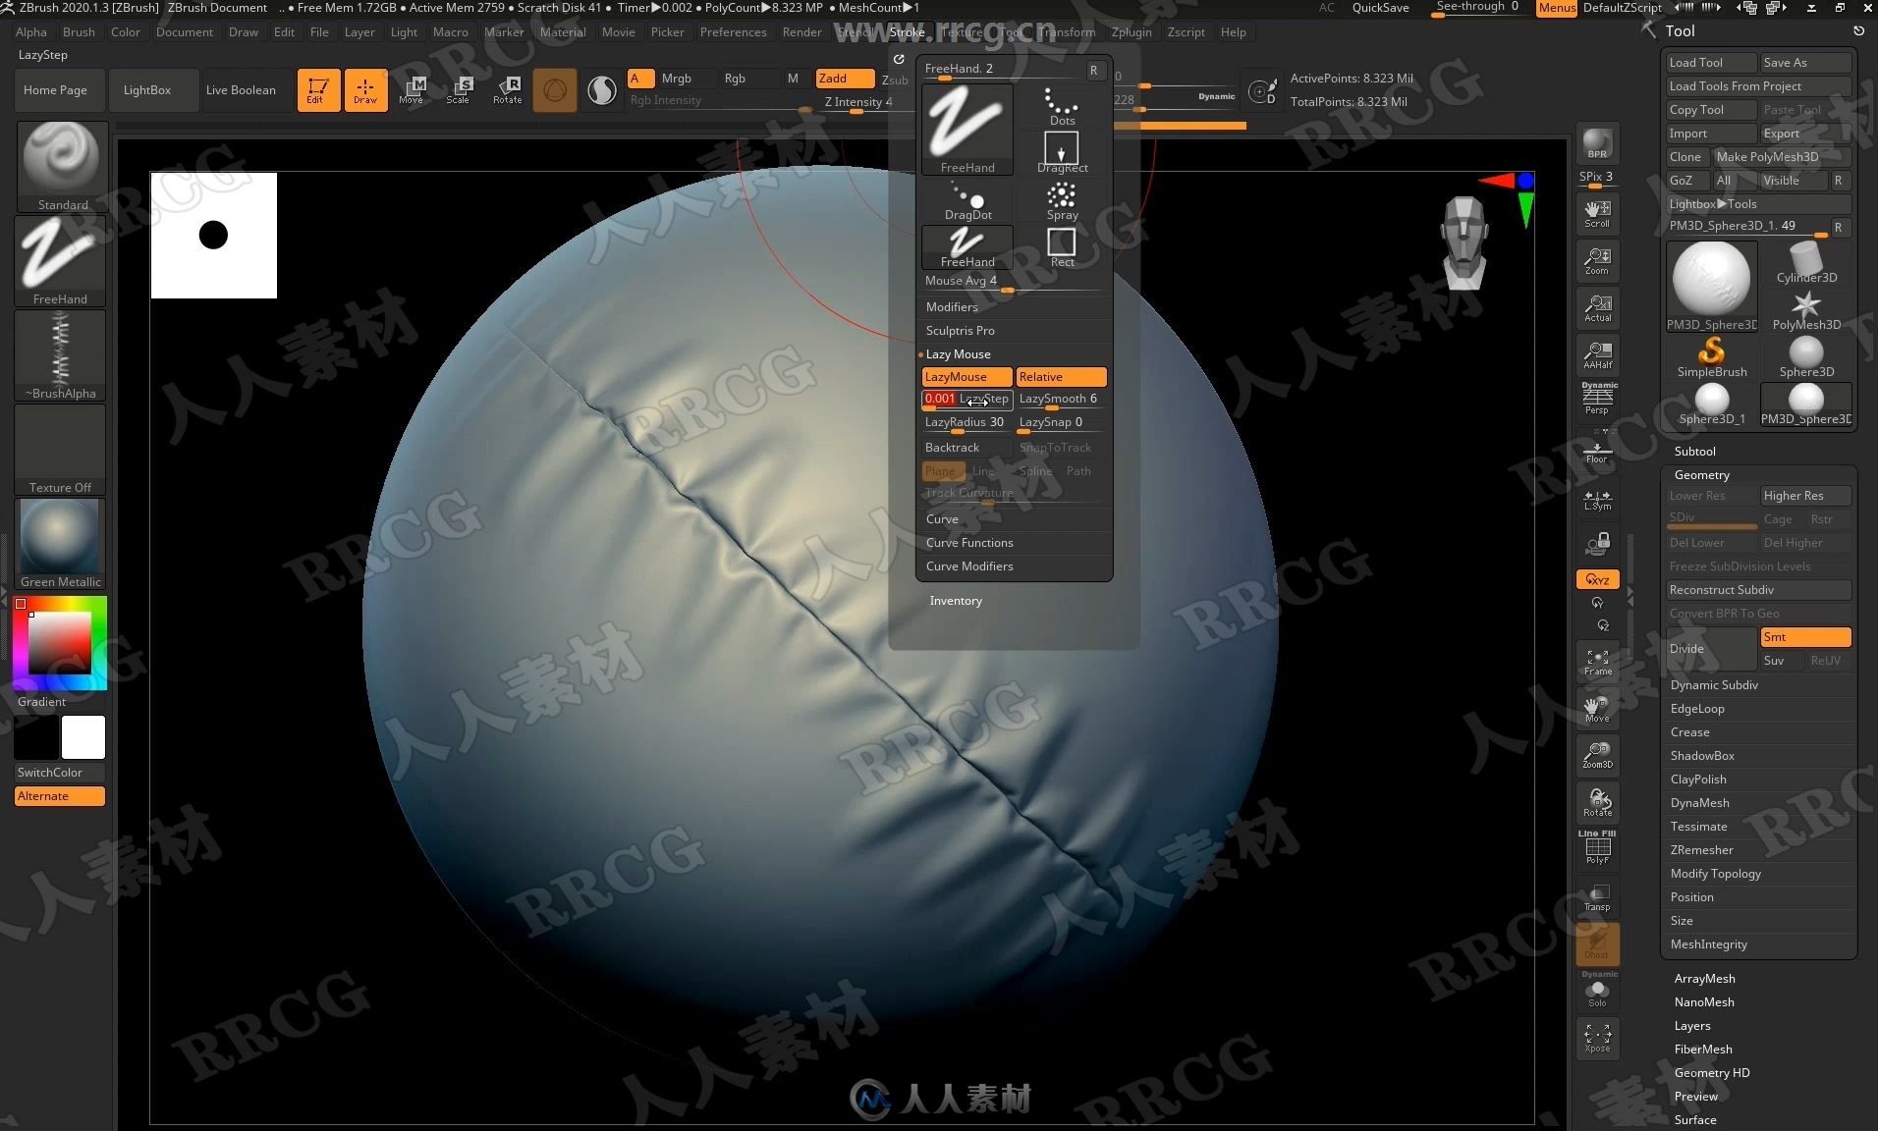
Task: Click the Edit mode icon
Action: point(318,89)
